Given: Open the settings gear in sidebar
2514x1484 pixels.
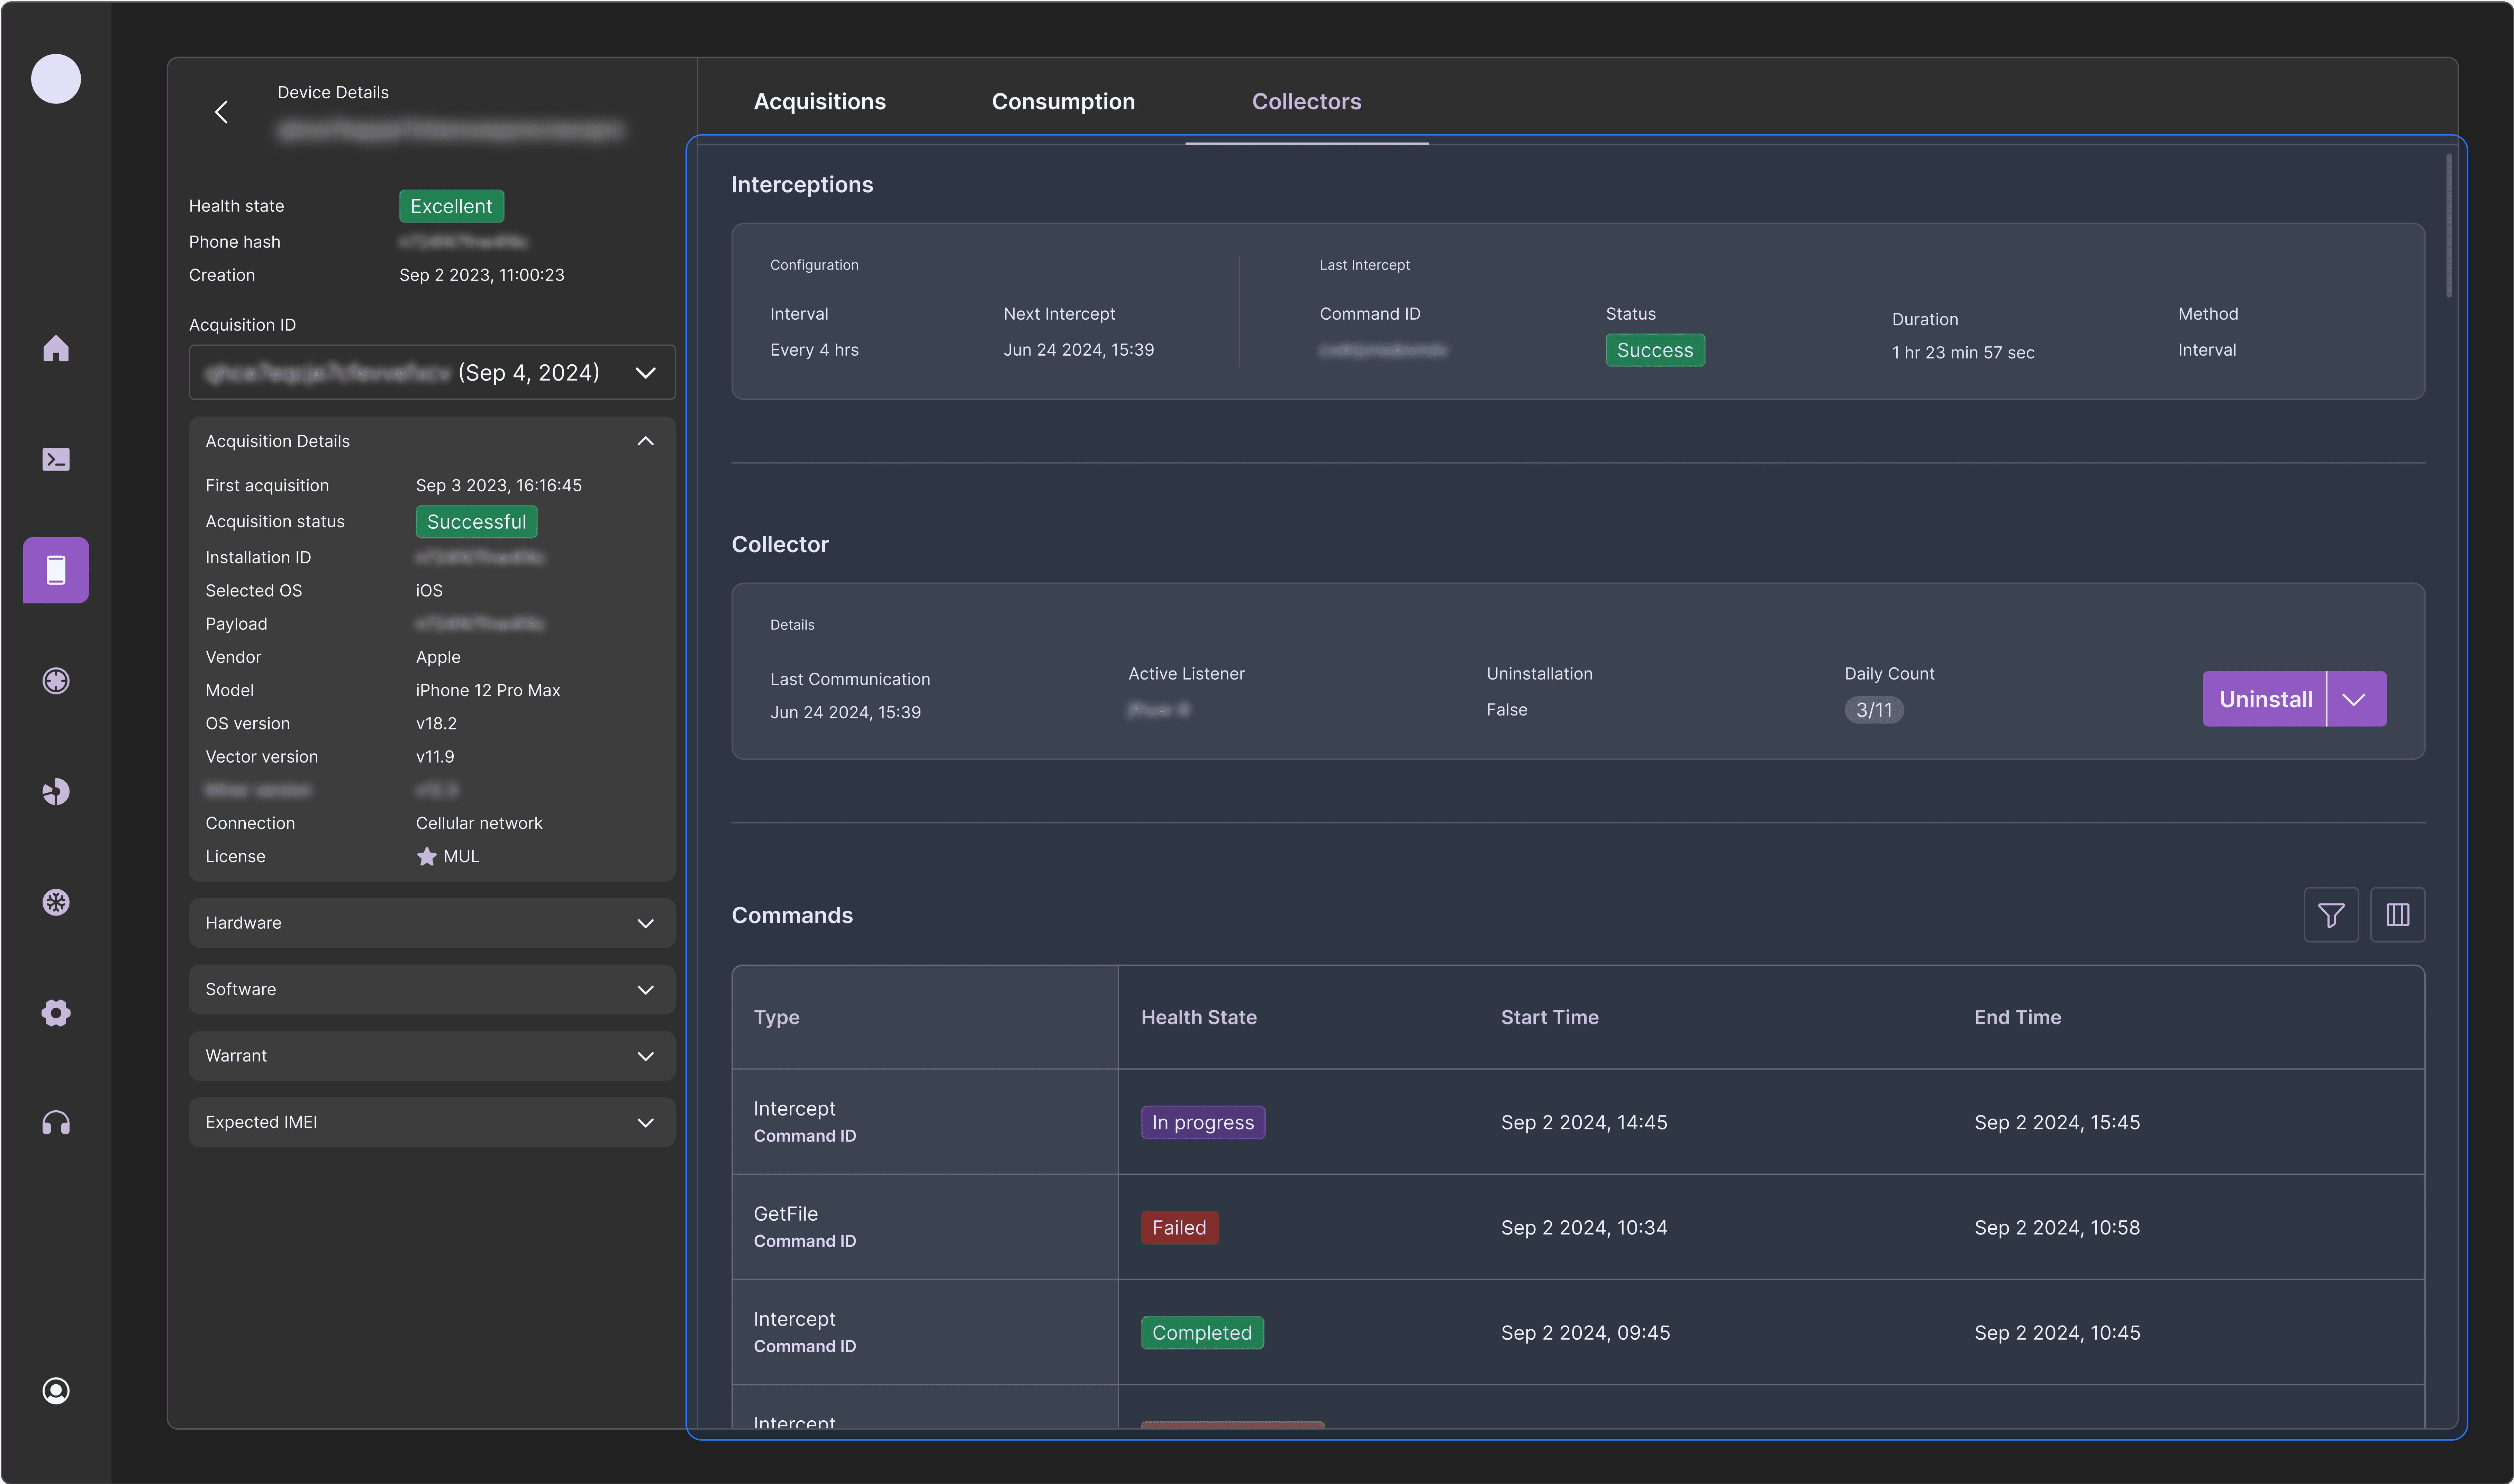Looking at the screenshot, I should point(56,1013).
